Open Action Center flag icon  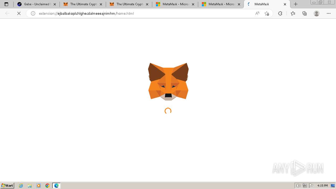click(x=311, y=186)
